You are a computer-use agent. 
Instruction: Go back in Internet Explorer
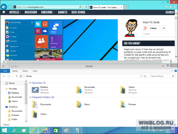[4, 7]
